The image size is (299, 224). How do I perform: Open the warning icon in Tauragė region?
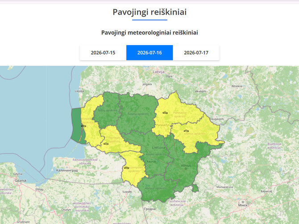[106, 144]
